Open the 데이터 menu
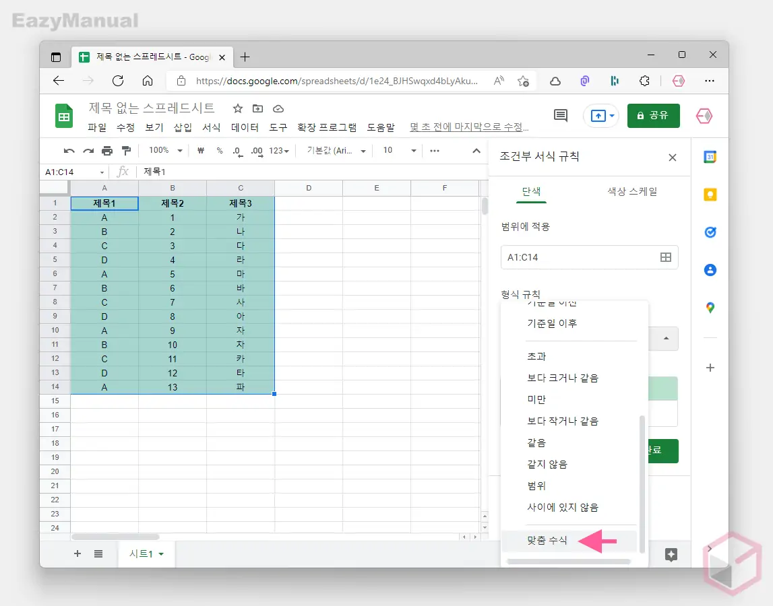Viewport: 773px width, 606px height. (x=245, y=128)
